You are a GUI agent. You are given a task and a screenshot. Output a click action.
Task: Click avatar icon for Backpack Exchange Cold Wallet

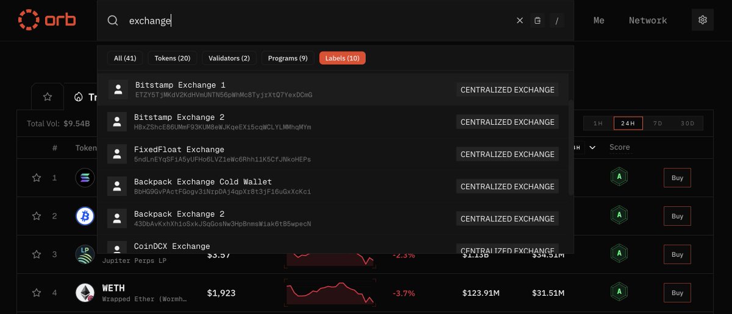pos(117,186)
